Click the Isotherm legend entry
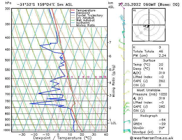Screen dimensions: 182x140 (x=83, y=23)
